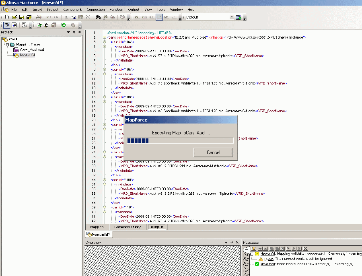
Task: Pin the Overview panel
Action: click(232, 243)
